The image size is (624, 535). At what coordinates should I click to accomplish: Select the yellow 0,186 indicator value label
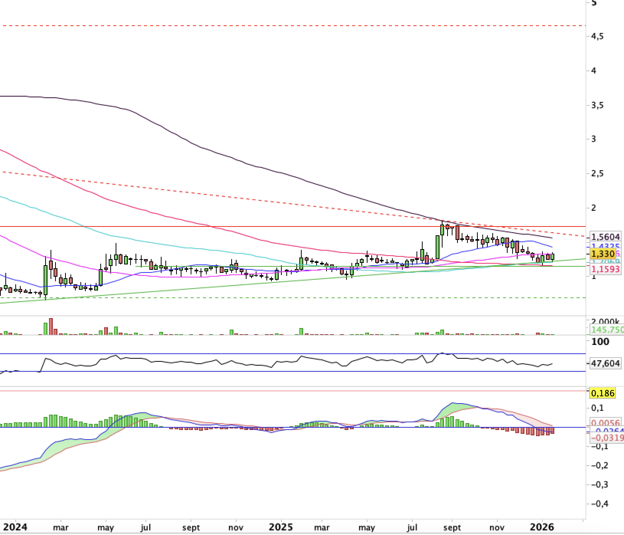click(x=603, y=393)
